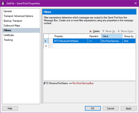
Task: Edit the RcvFromService... value cell
Action: click(x=112, y=41)
